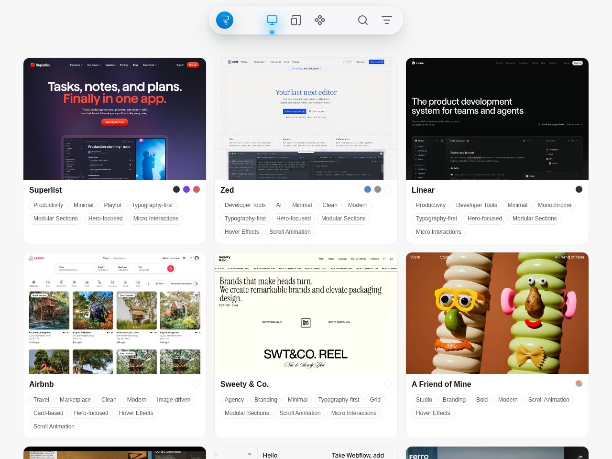Filter by the Agency tag on Sweety & Co.

[x=234, y=400]
